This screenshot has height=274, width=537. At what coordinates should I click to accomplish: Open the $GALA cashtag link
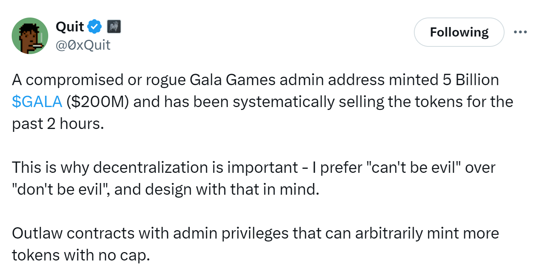37,102
